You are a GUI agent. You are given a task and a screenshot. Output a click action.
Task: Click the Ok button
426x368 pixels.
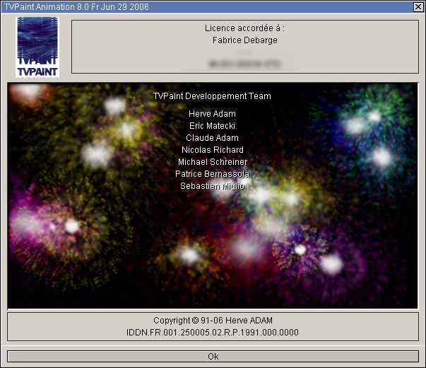(x=213, y=356)
